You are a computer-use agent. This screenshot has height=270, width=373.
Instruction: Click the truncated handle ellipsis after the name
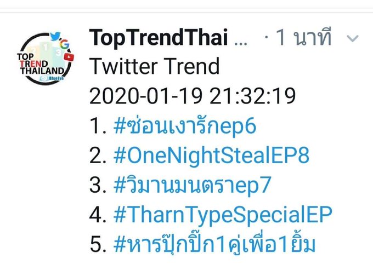(241, 43)
